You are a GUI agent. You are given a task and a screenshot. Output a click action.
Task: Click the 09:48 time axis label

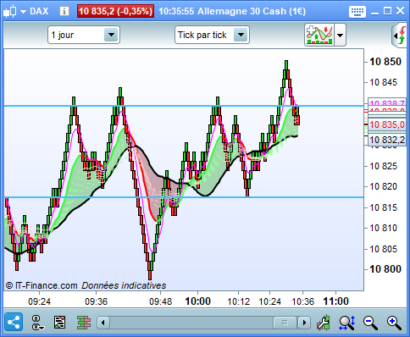160,301
